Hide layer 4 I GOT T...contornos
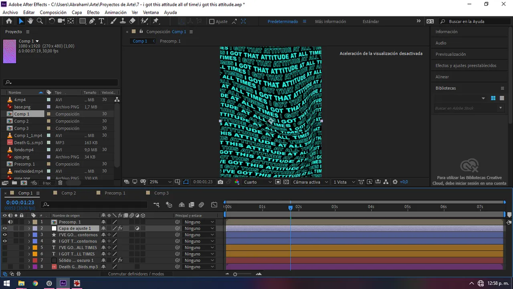513x289 pixels. (x=5, y=241)
